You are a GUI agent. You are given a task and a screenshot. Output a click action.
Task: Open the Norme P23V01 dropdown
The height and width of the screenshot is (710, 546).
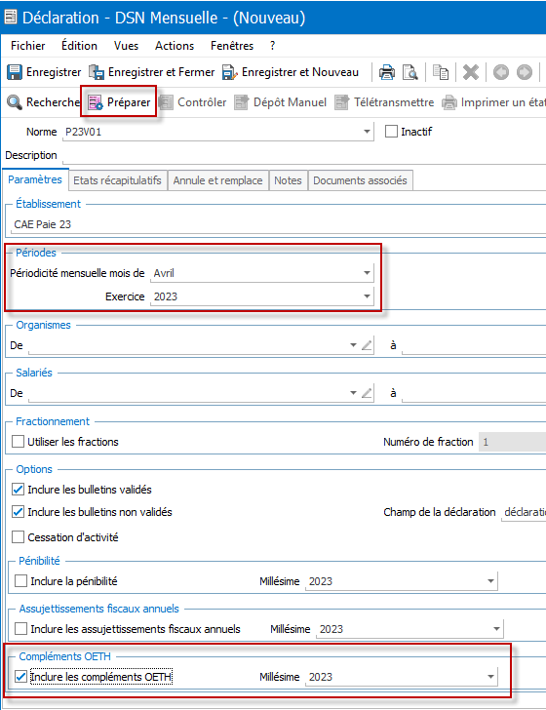point(367,132)
